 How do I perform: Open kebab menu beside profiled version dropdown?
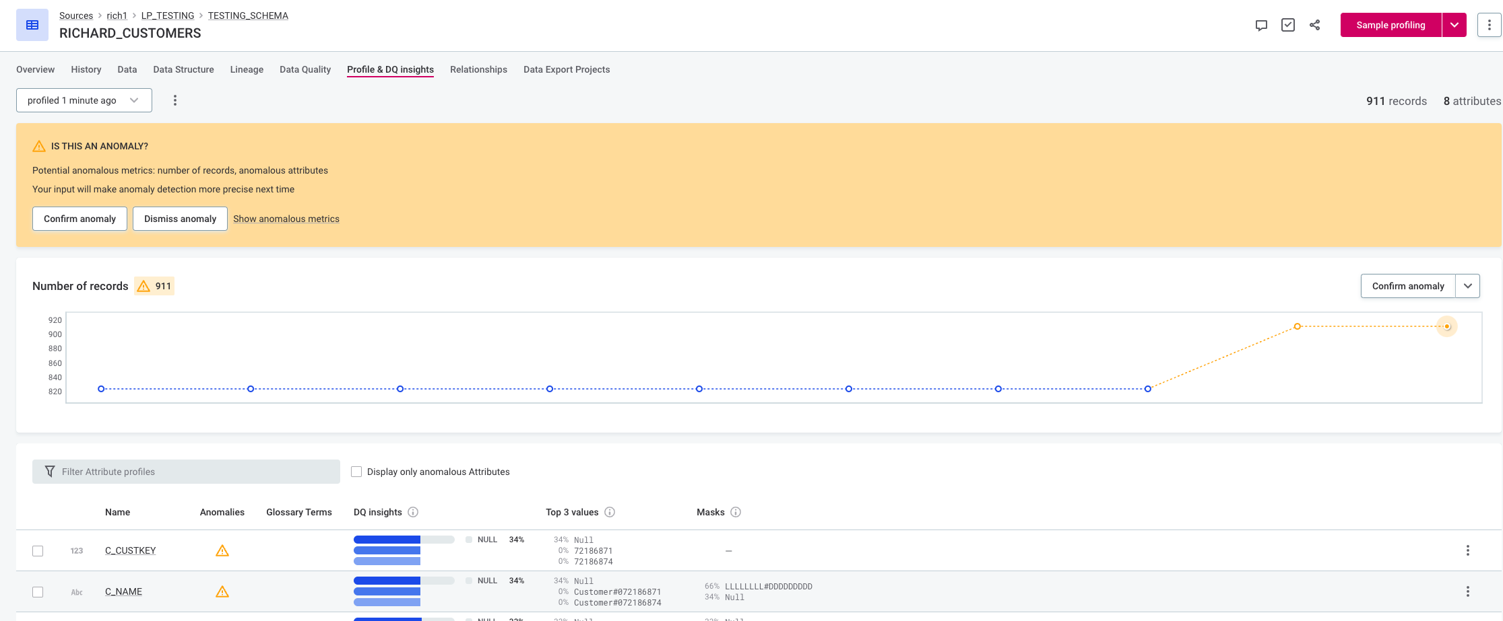point(175,100)
